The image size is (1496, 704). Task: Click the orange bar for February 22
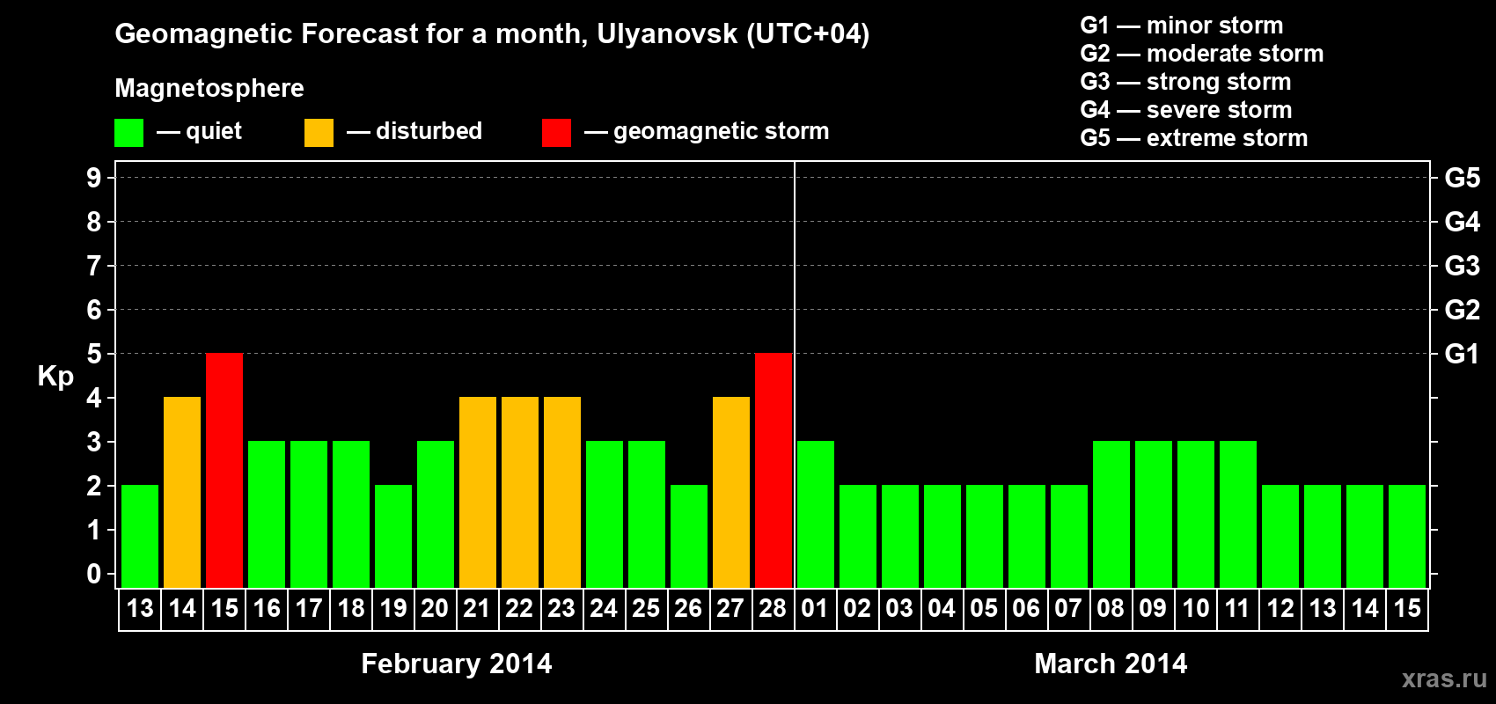click(520, 493)
